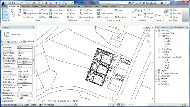
Task: Expand the Schedules/Quantities node
Action: 156,73
